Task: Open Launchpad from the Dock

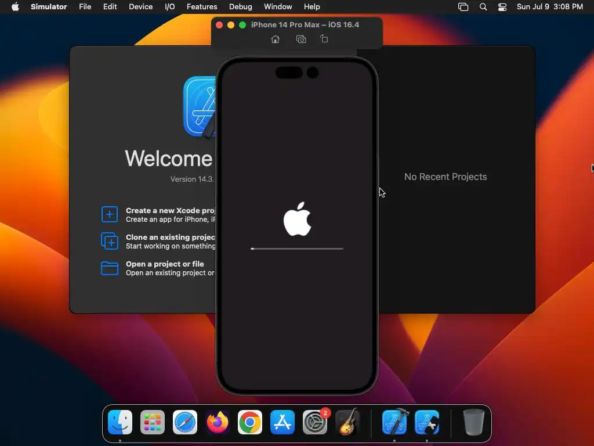Action: coord(153,422)
